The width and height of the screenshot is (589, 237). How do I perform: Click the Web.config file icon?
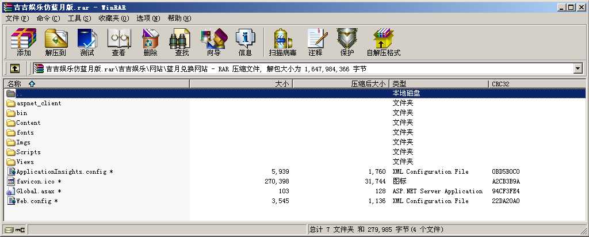click(x=11, y=201)
